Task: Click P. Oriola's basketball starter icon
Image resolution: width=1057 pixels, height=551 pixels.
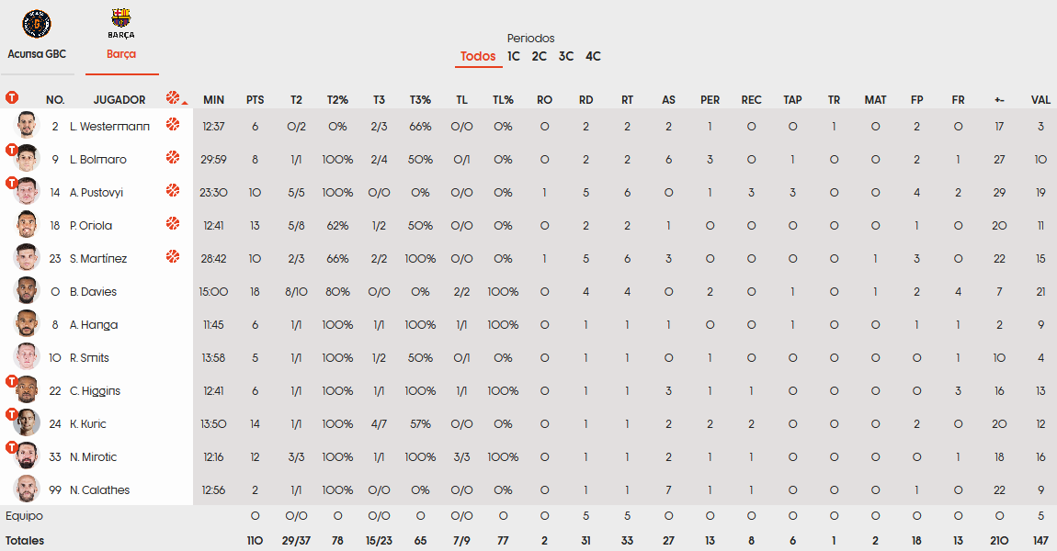Action: click(173, 223)
